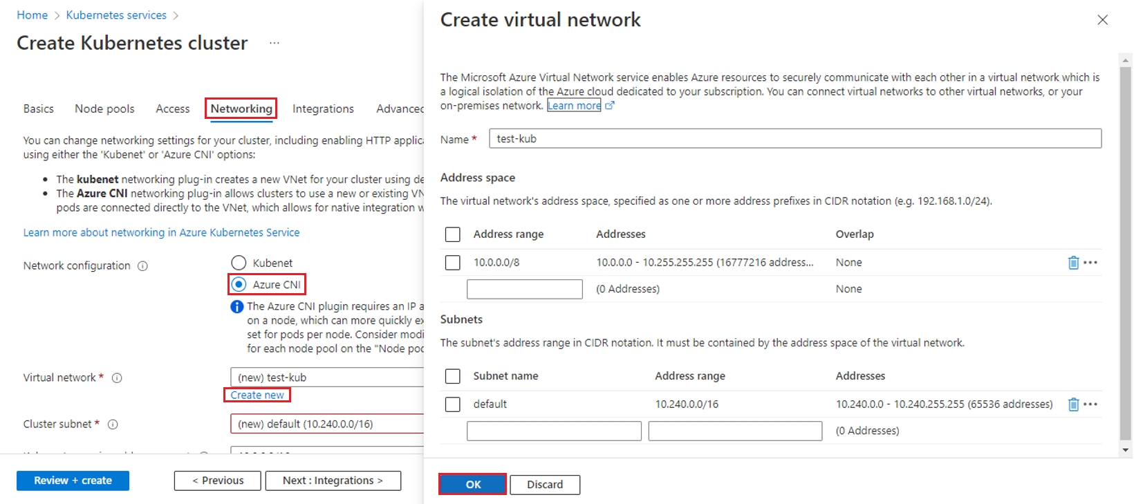
Task: Switch to the Integrations tab
Action: (x=323, y=109)
